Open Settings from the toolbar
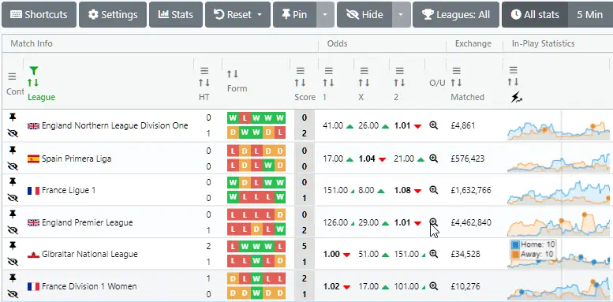The width and height of the screenshot is (613, 302). [x=113, y=15]
